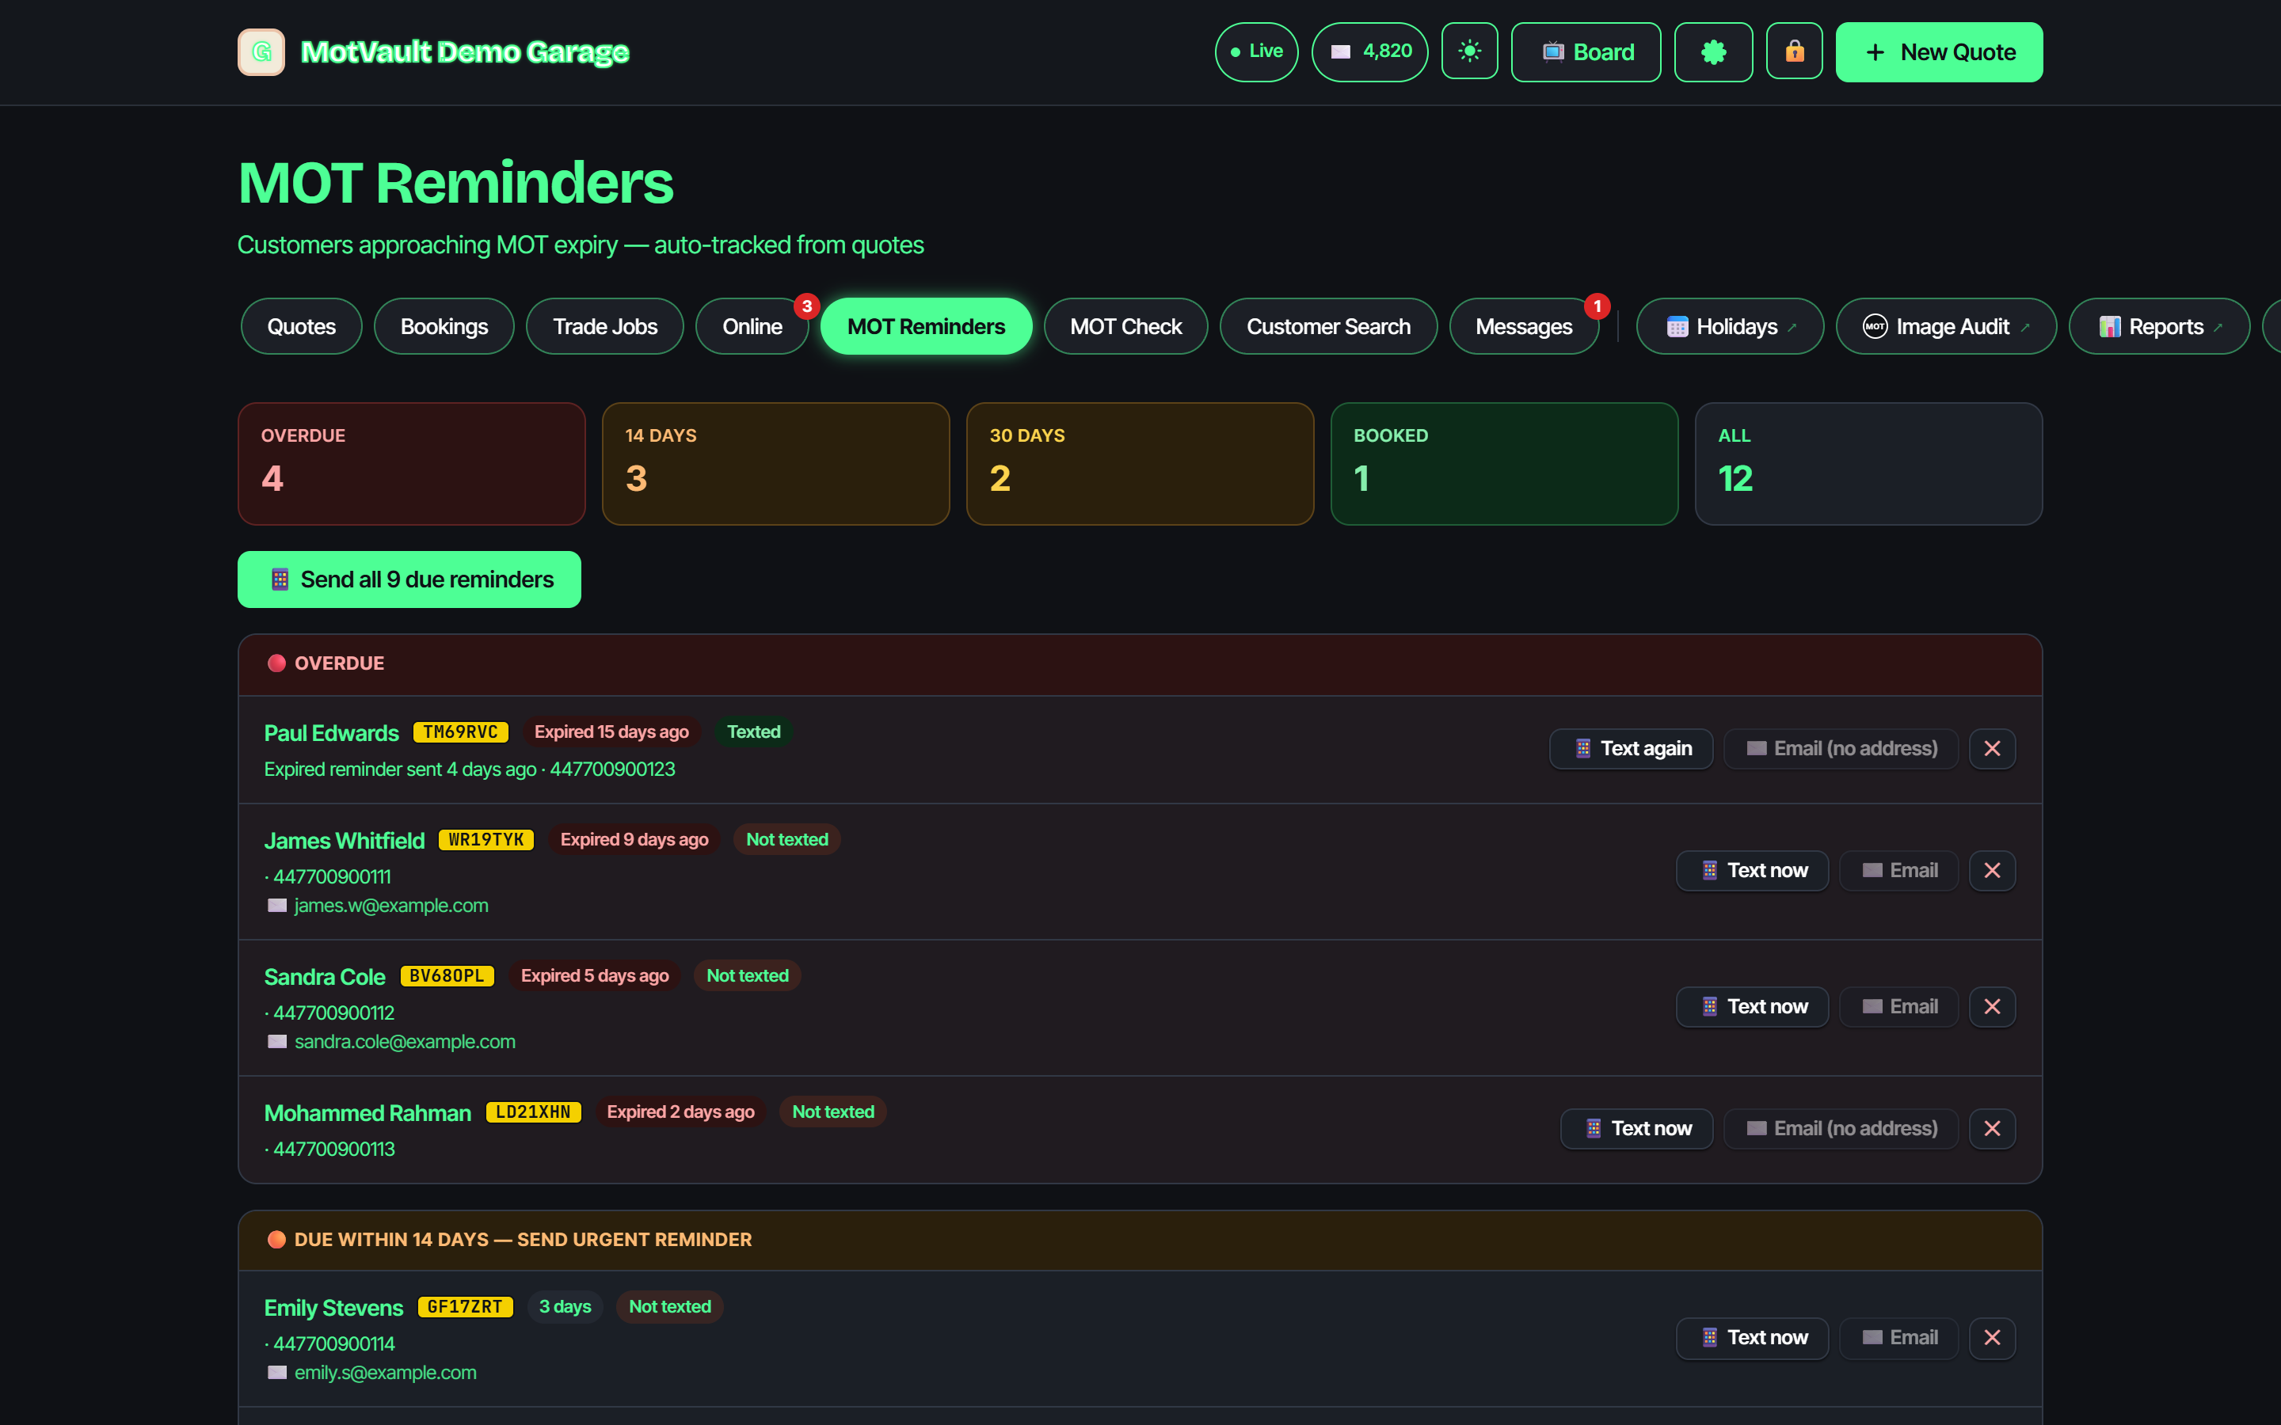The height and width of the screenshot is (1425, 2281).
Task: Dismiss Paul Edwards reminder with X
Action: pyautogui.click(x=1992, y=748)
